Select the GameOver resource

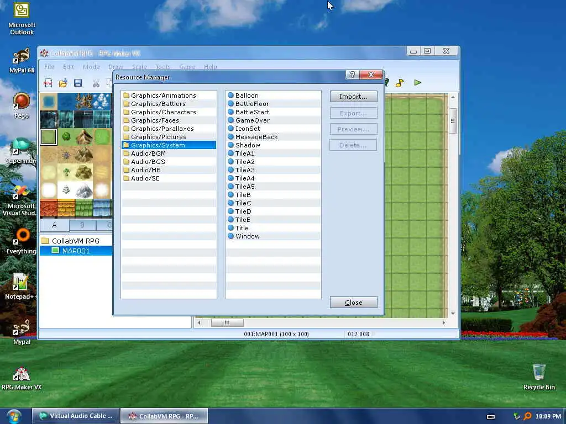273,120
